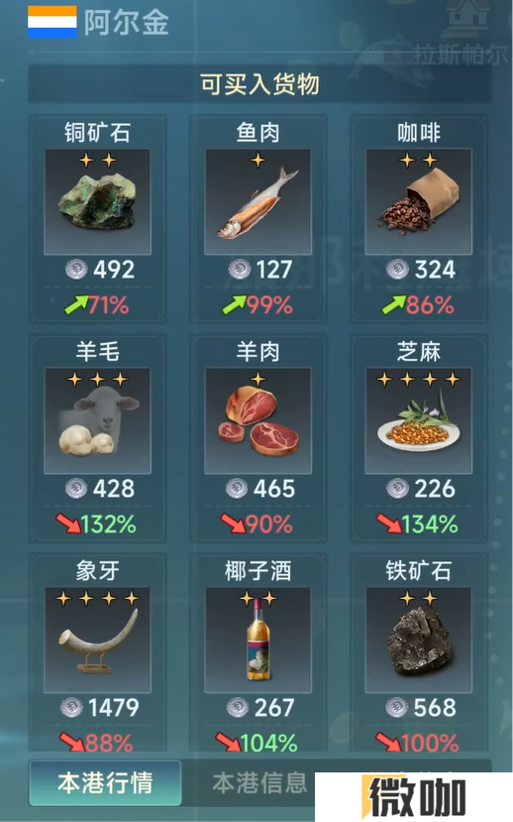Click the 324 coin price of coffee
This screenshot has height=822, width=513.
coord(420,270)
